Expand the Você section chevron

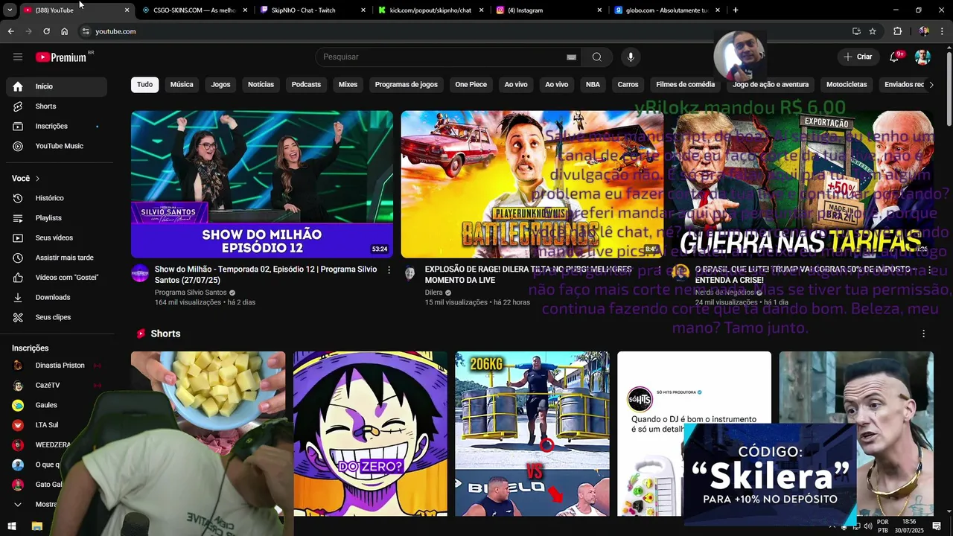coord(37,179)
